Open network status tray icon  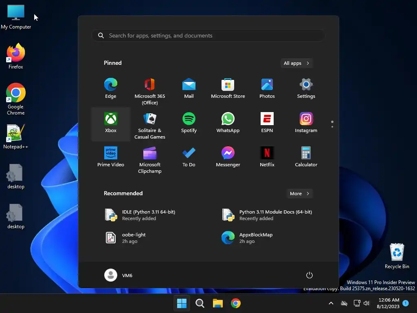(357, 303)
